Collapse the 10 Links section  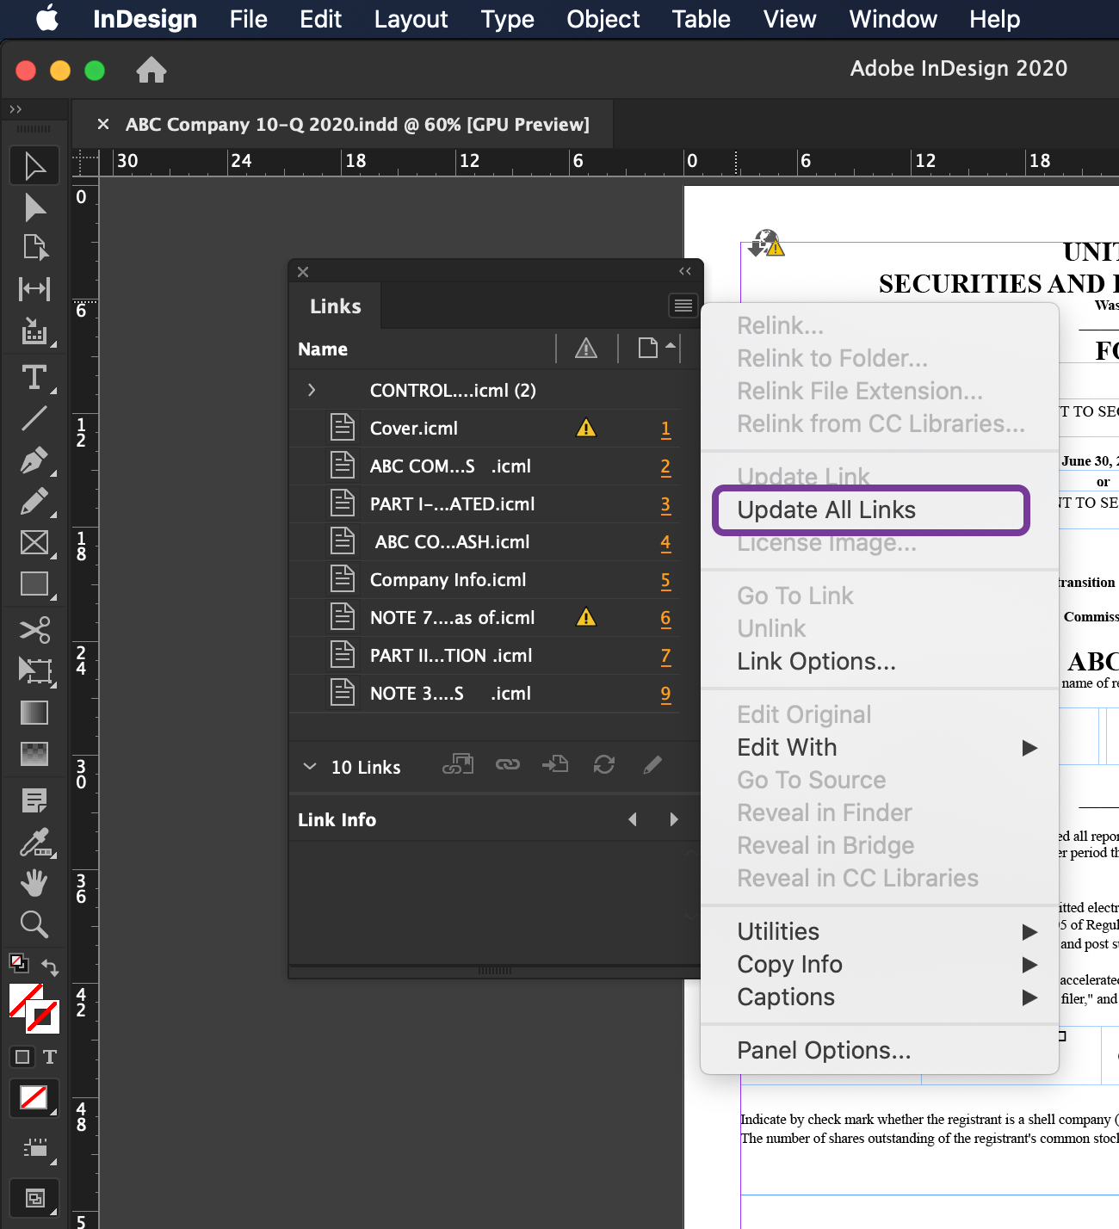coord(309,767)
